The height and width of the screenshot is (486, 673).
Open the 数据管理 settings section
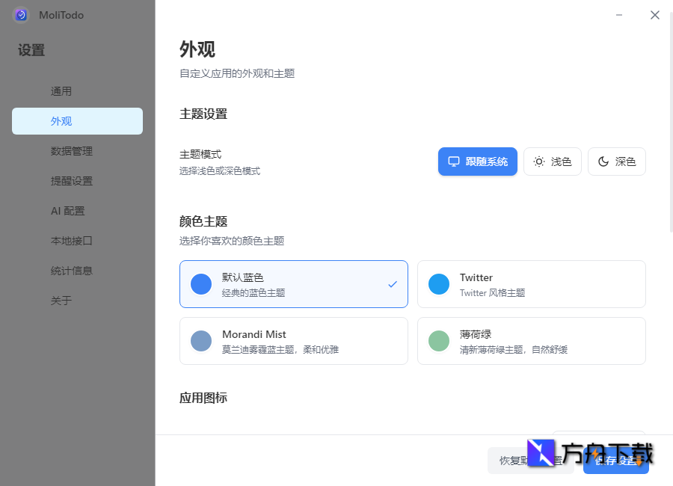click(x=77, y=150)
